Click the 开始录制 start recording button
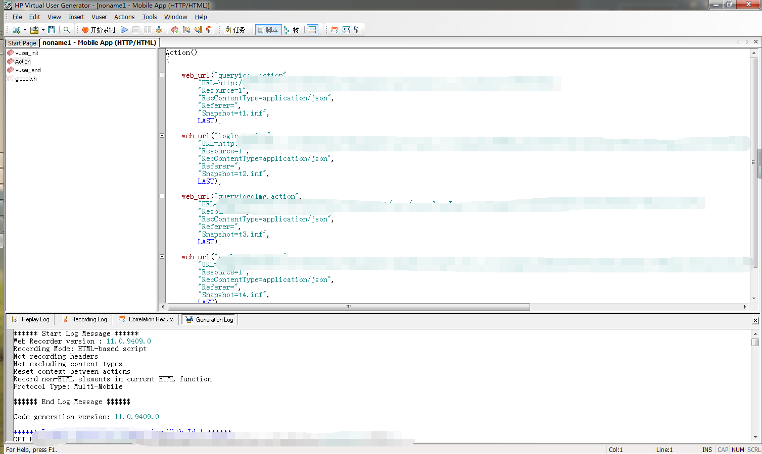Viewport: 762px width, 454px height. coord(99,30)
